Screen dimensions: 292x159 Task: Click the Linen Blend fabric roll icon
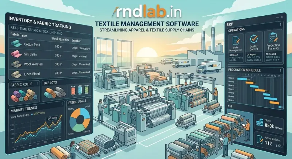click(x=15, y=74)
